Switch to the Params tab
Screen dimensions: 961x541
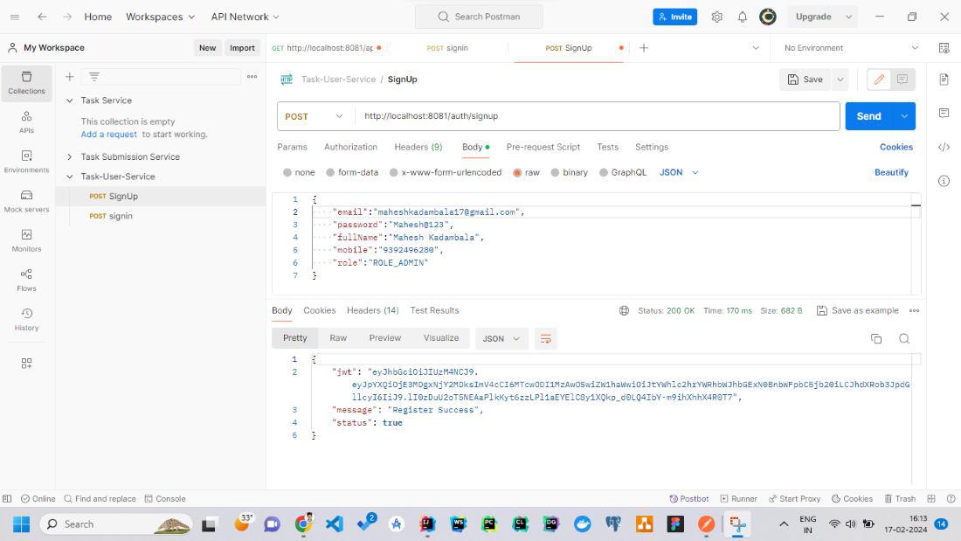click(292, 147)
